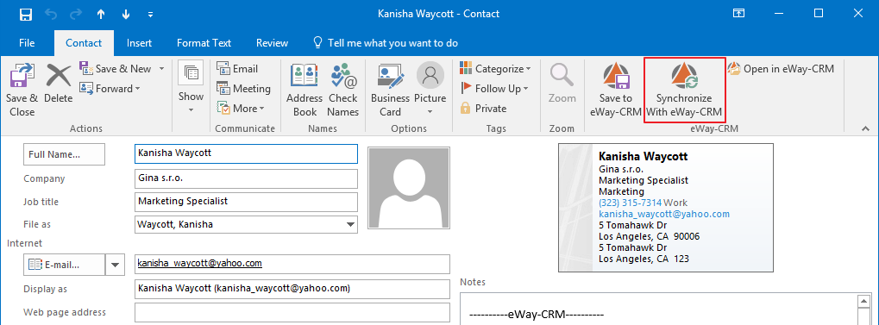The height and width of the screenshot is (325, 879).
Task: Redo the last action
Action: coord(76,14)
